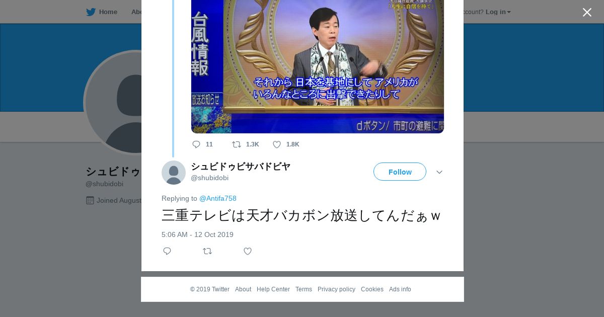This screenshot has height=317, width=604.
Task: Retweet the tweet with 1.3K retweets
Action: (x=237, y=144)
